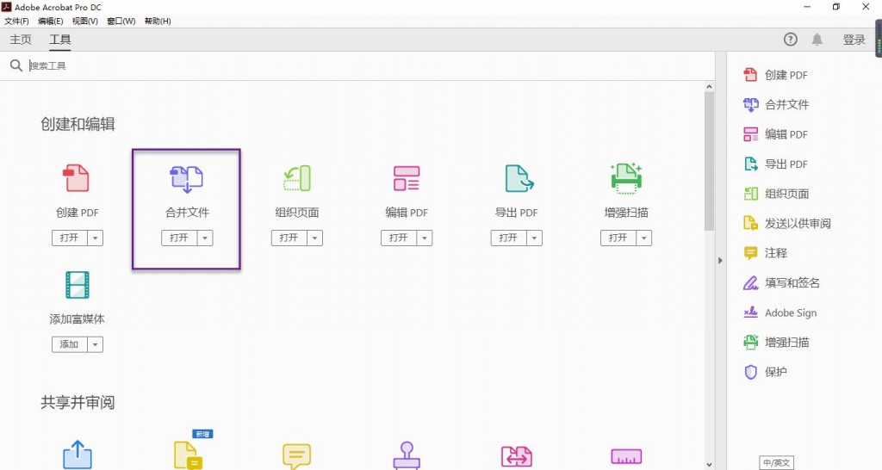The width and height of the screenshot is (882, 470).
Task: Expand dropdown arrow next to 组织页面 打开
Action: (314, 238)
